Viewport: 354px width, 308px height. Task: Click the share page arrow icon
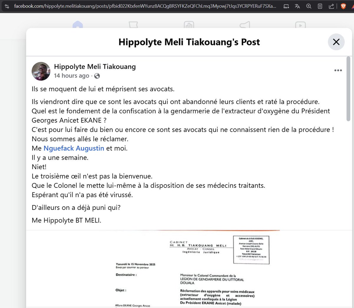click(x=331, y=6)
